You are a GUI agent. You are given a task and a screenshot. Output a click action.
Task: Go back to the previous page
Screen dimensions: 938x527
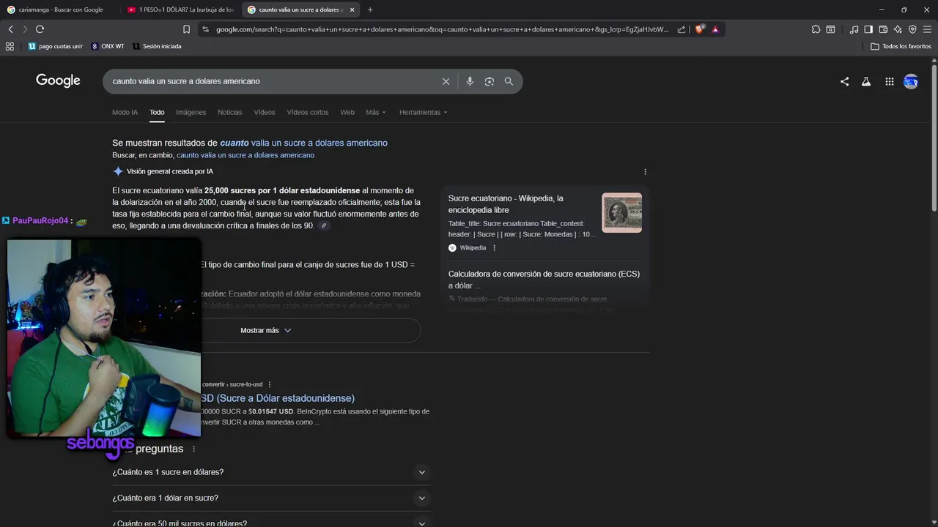click(x=10, y=29)
